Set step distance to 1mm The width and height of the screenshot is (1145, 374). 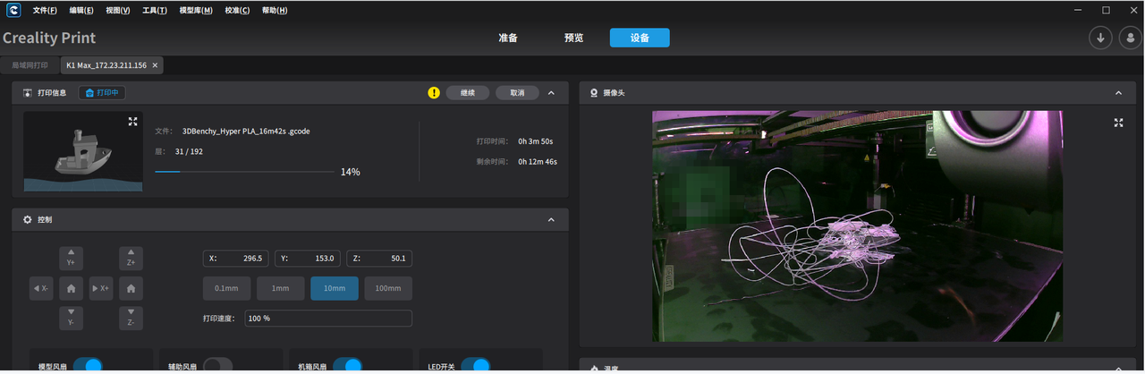281,288
